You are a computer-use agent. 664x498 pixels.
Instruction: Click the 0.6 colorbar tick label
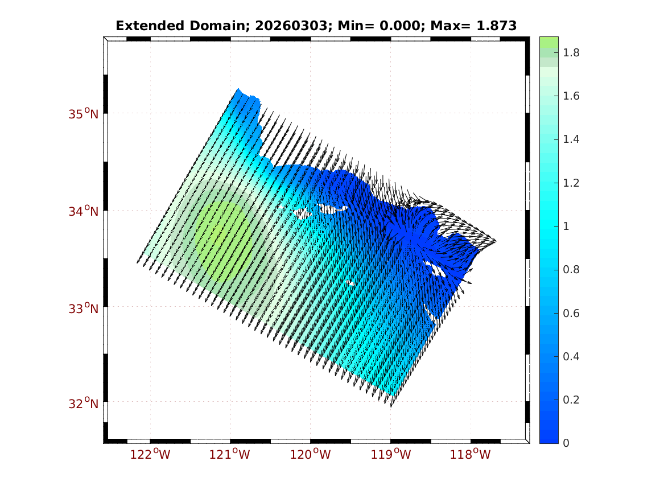571,314
